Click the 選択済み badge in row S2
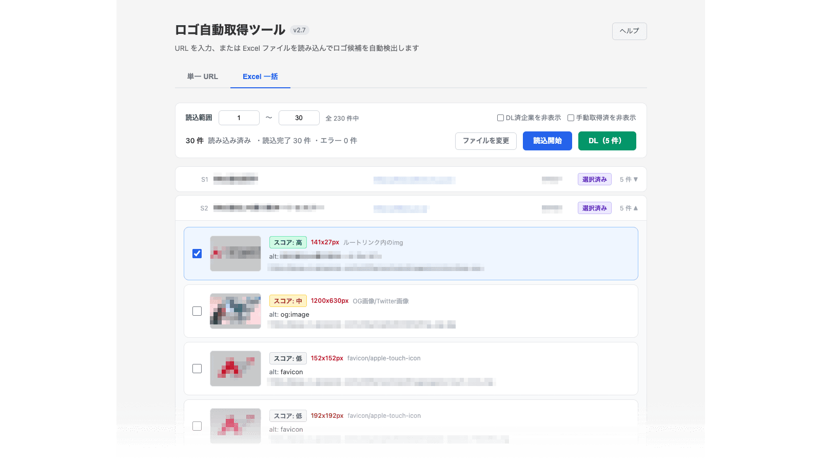The width and height of the screenshot is (821, 462). point(595,208)
